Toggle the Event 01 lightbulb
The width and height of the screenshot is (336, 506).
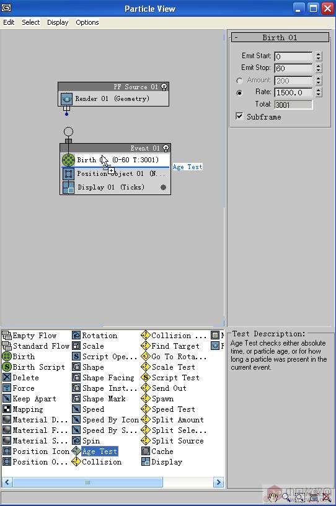click(x=166, y=148)
